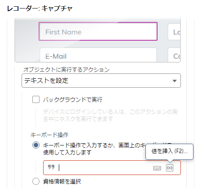Click the レコーダー: キャプチャ panel title
The image size is (202, 188).
pyautogui.click(x=40, y=9)
